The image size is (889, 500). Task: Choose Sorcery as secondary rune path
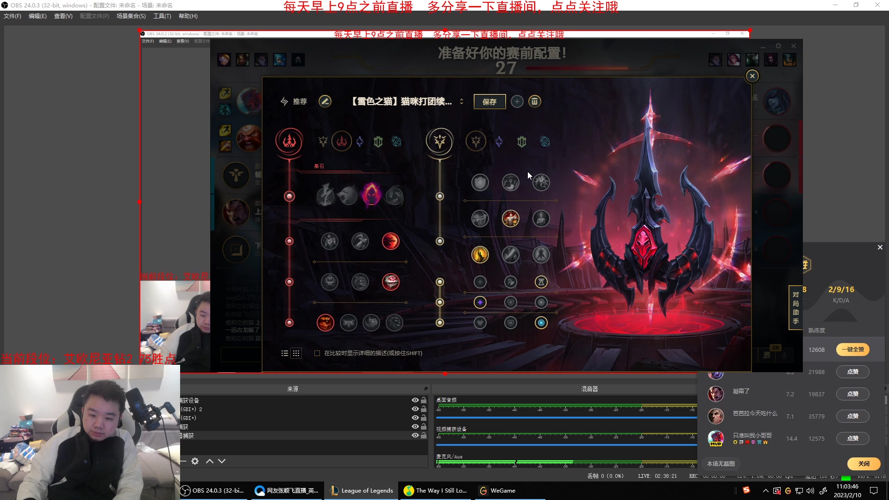pyautogui.click(x=499, y=141)
